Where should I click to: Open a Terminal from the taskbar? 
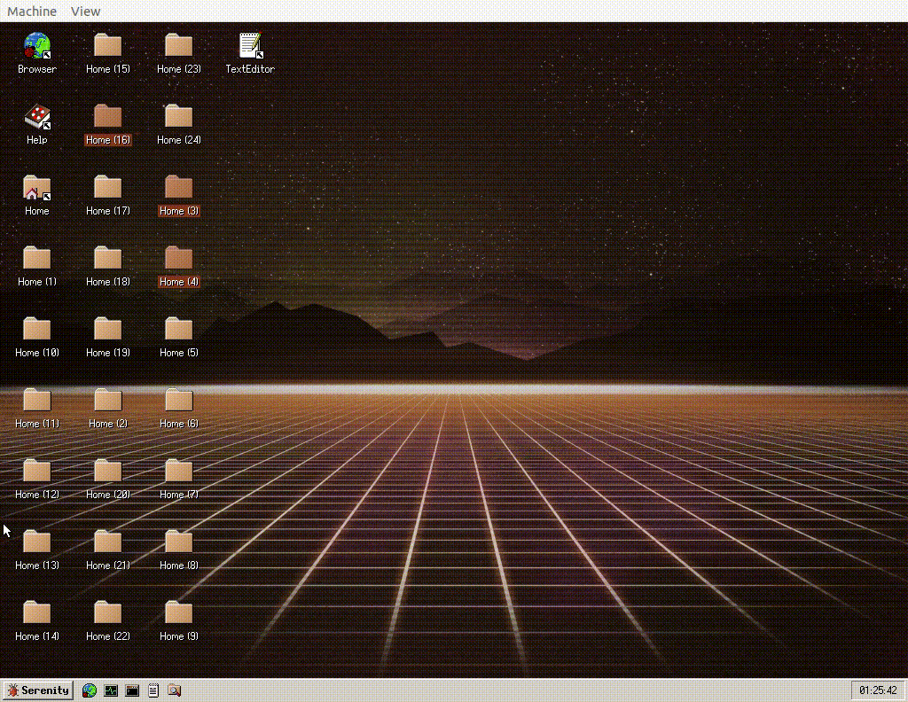(131, 690)
